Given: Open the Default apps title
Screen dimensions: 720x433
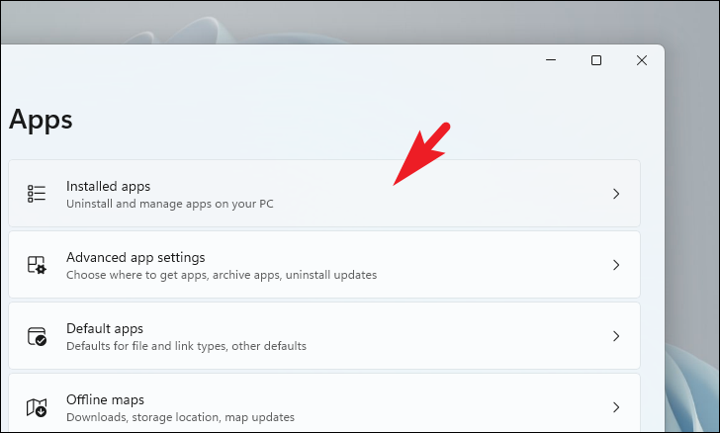Looking at the screenshot, I should 105,329.
